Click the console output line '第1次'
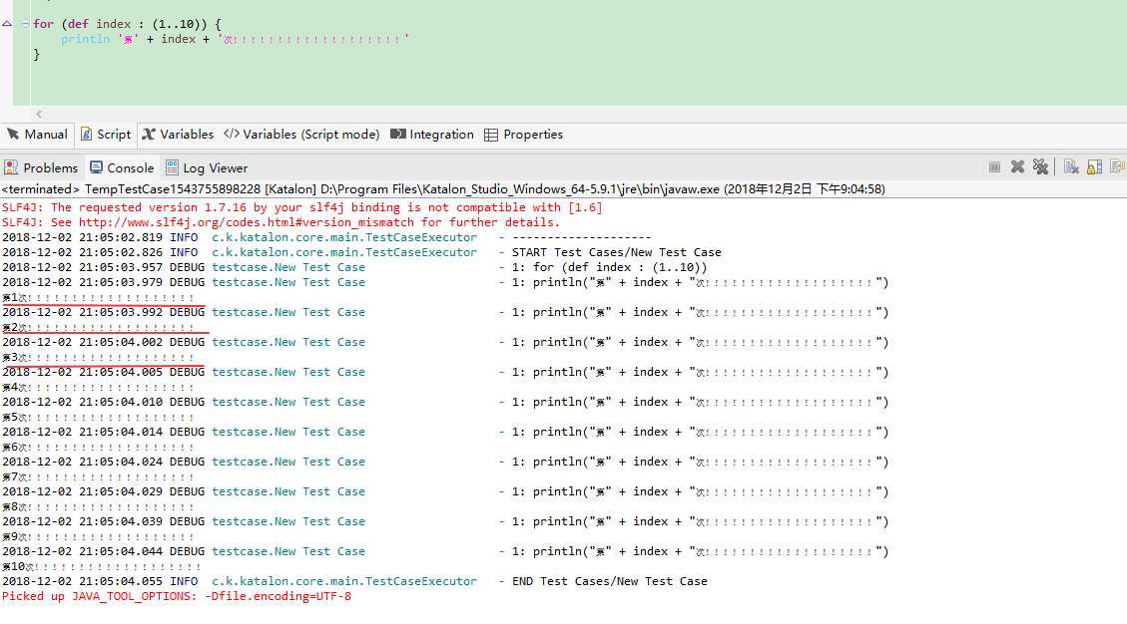The image size is (1127, 624). click(98, 297)
